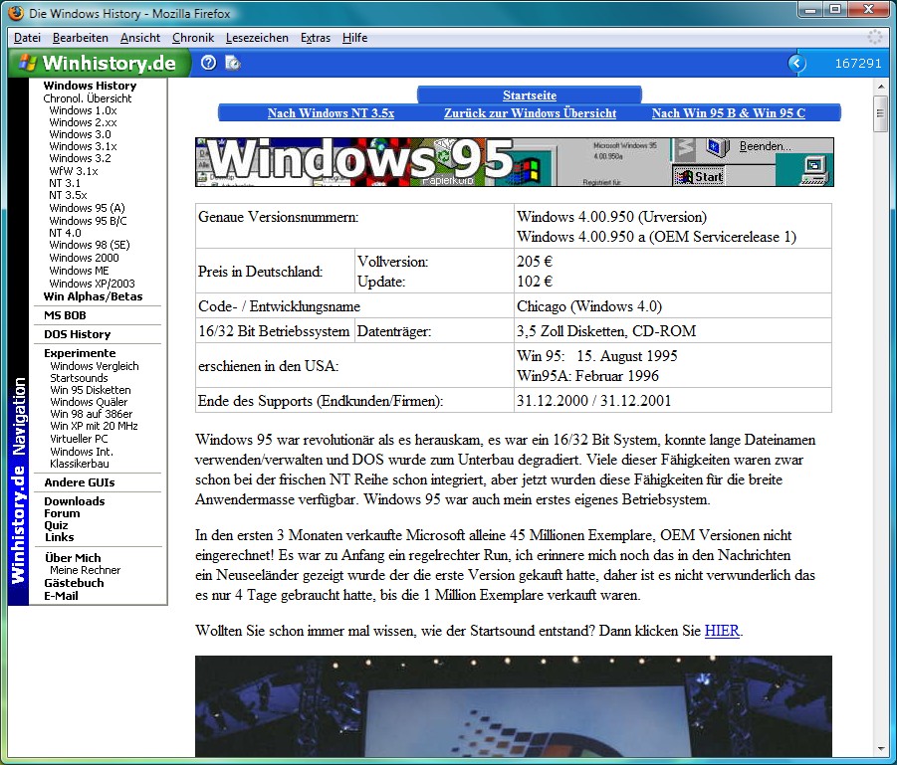897x765 pixels.
Task: Click 'Windows 95 (A)' in the navigation
Action: pos(87,208)
